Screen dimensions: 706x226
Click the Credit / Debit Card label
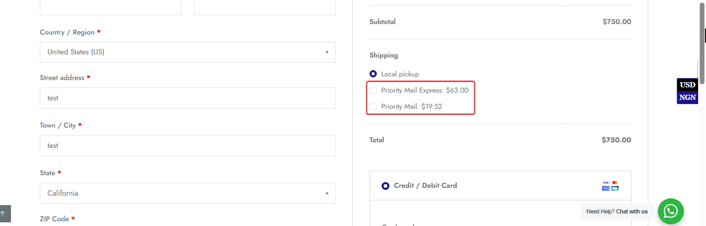(x=425, y=185)
